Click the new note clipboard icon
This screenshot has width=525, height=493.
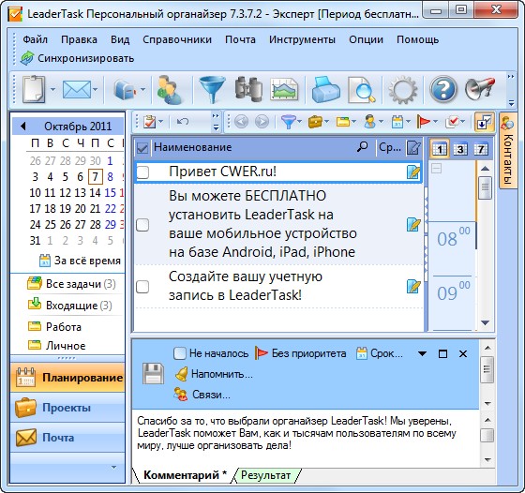pyautogui.click(x=33, y=89)
